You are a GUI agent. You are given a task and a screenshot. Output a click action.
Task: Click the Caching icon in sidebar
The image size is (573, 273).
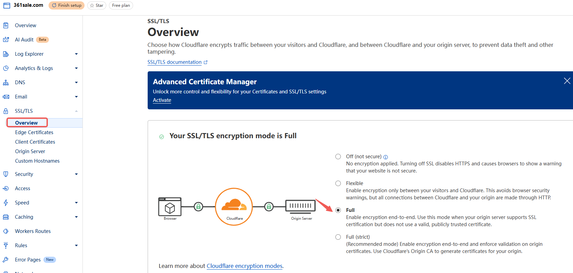[x=6, y=217]
